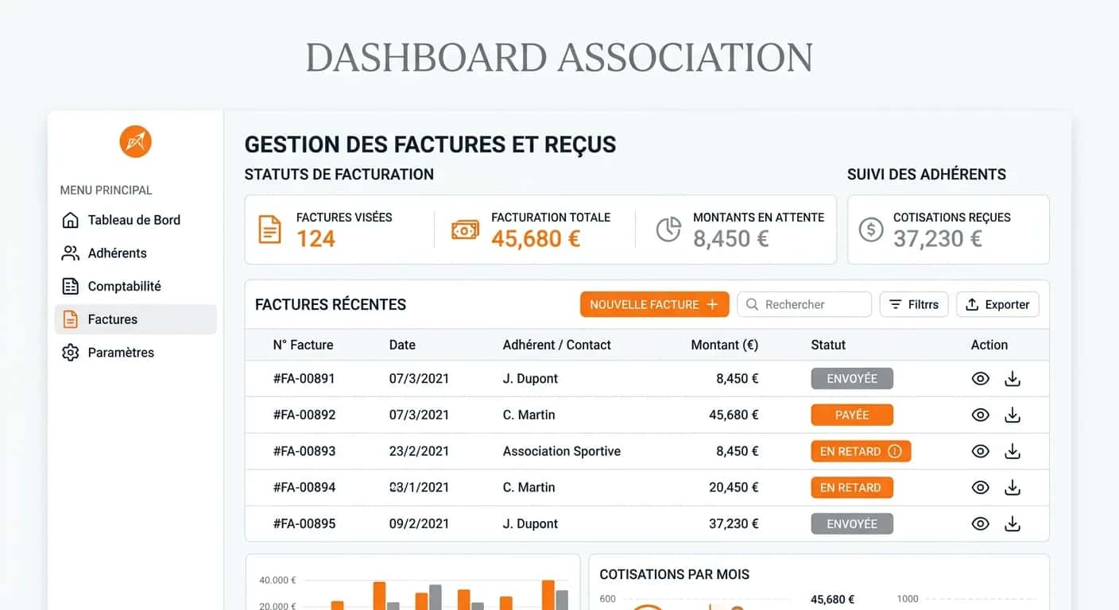The image size is (1119, 610).
Task: Click PAYÉE status badge for FA-00892
Action: tap(852, 415)
